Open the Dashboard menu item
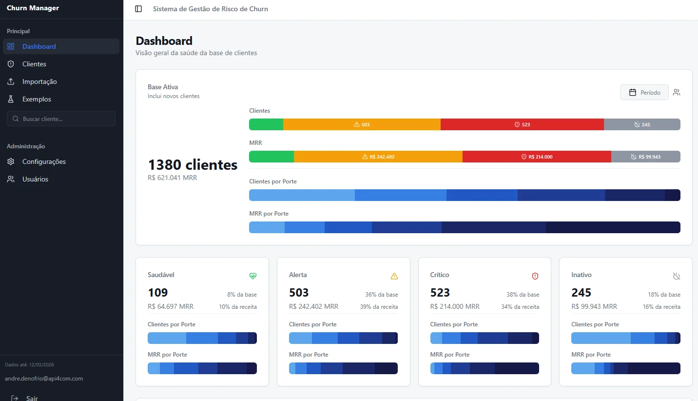 point(61,46)
